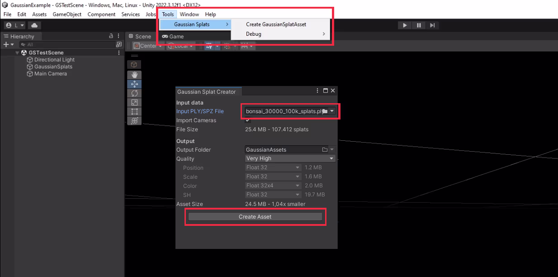
Task: Select the View hand tool
Action: 134,74
